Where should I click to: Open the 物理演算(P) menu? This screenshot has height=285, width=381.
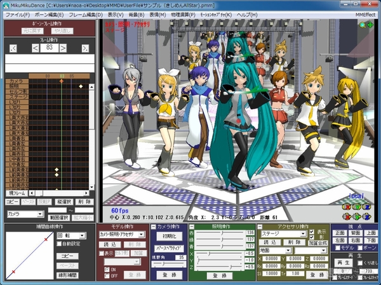184,15
